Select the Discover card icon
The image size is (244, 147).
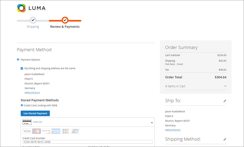coord(46,131)
